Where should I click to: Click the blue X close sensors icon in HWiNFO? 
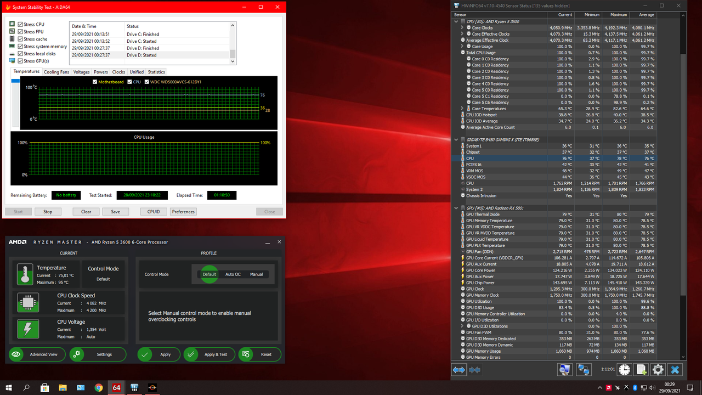tap(675, 370)
